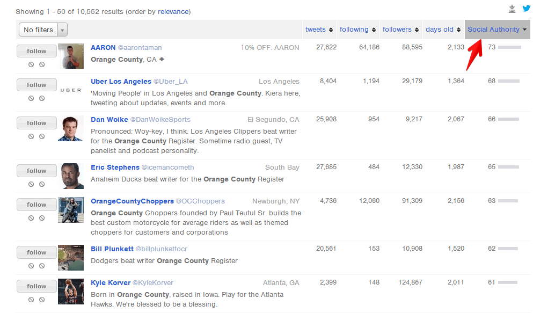Image resolution: width=533 pixels, height=313 pixels.
Task: Click second circle-slash icon in Eric Stephens row
Action: (42, 184)
